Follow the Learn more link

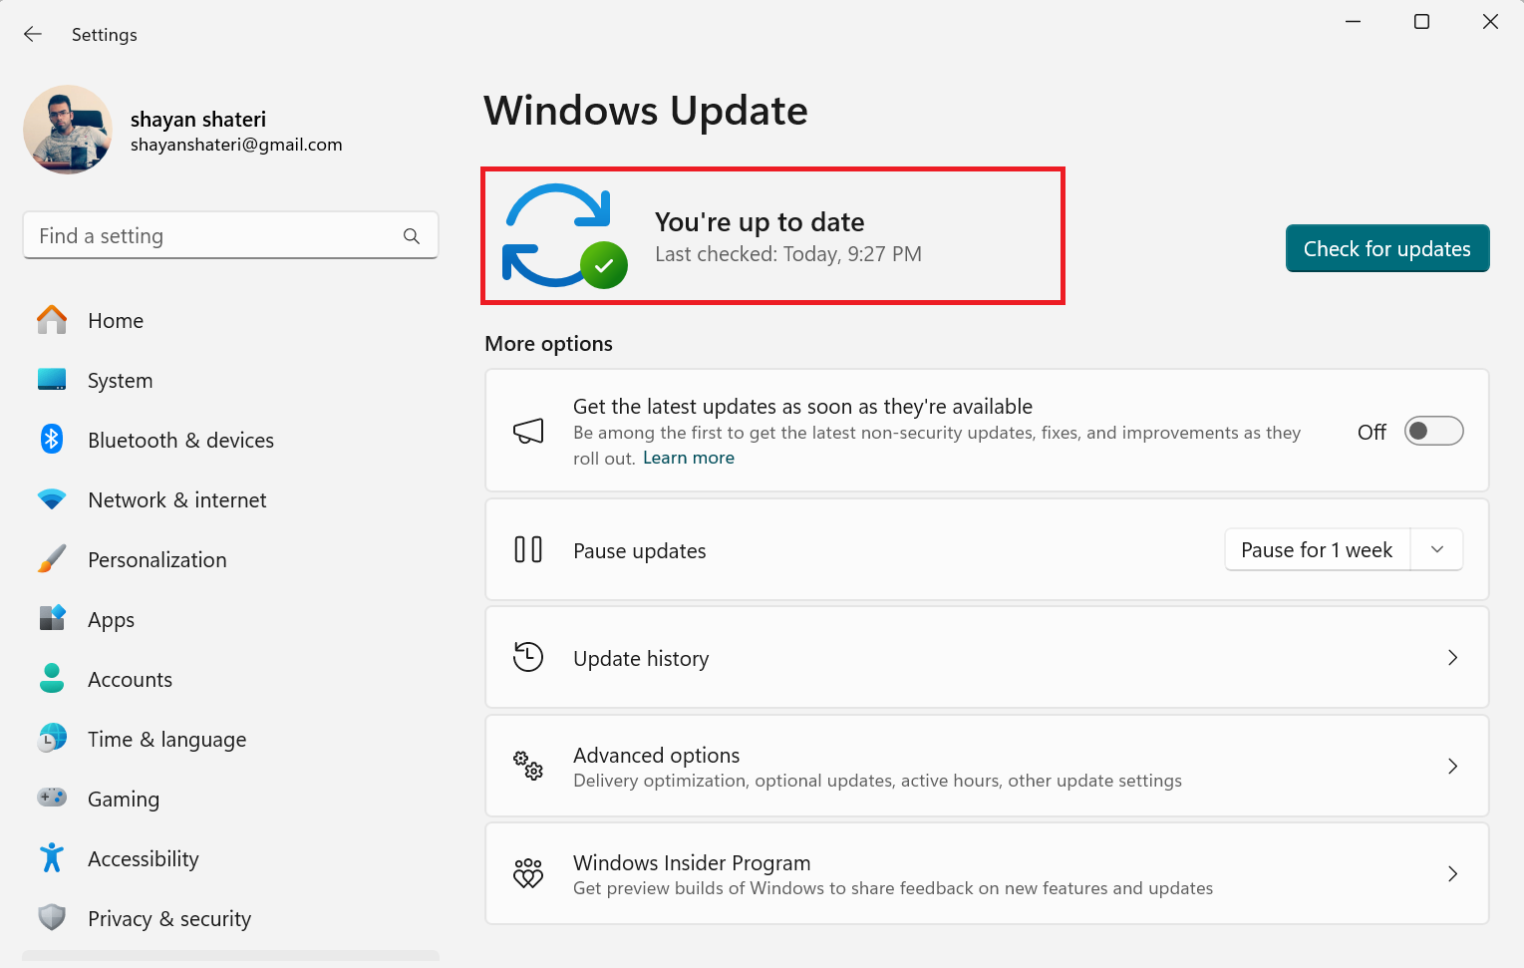[x=689, y=458]
